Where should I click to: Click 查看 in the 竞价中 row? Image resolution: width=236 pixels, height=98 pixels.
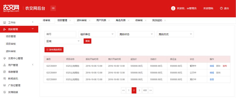[x=212, y=79]
